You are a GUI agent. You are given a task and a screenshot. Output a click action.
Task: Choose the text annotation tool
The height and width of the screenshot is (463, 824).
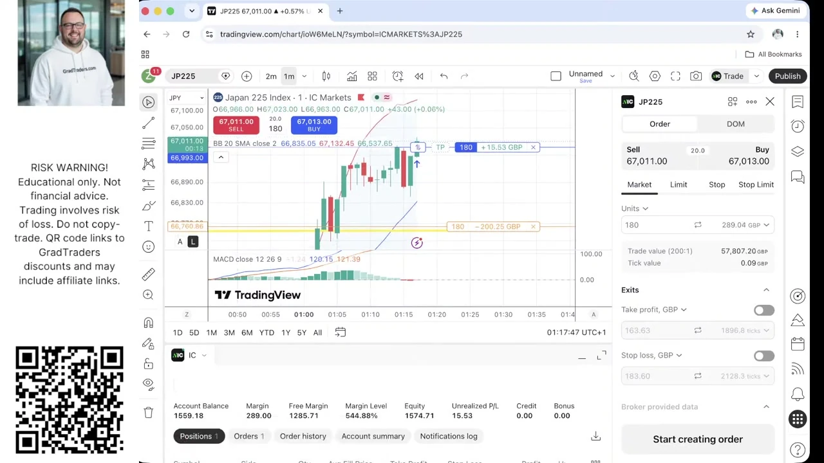(149, 226)
